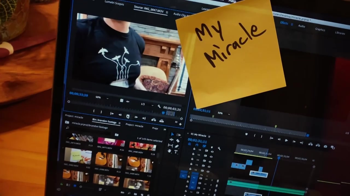Screen dimensions: 350x196
Task: Click Mark In in Program monitor
Action: coord(255,136)
